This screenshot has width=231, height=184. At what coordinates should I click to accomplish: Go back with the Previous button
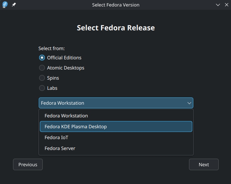(28, 164)
